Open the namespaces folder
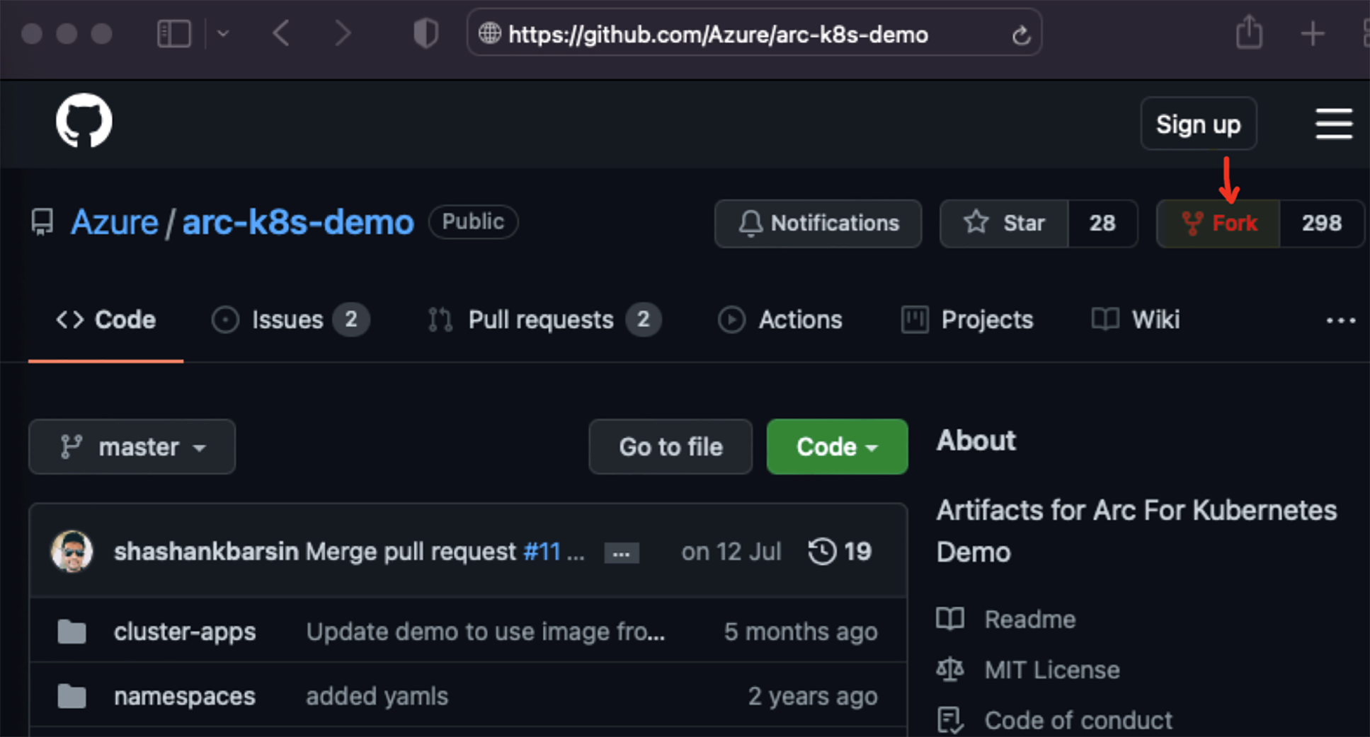This screenshot has height=737, width=1370. click(x=184, y=697)
